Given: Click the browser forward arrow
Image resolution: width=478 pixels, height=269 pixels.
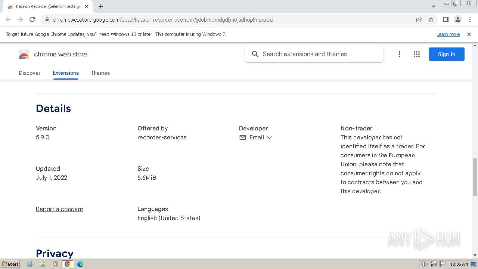Looking at the screenshot, I should [20, 19].
